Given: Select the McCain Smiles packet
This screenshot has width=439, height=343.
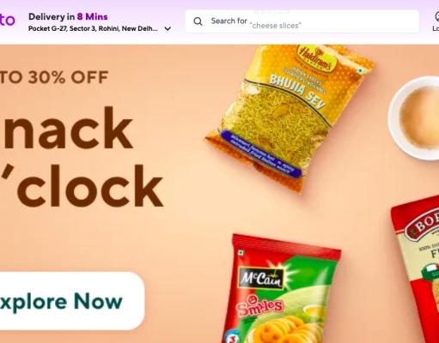Looking at the screenshot, I should [x=282, y=289].
